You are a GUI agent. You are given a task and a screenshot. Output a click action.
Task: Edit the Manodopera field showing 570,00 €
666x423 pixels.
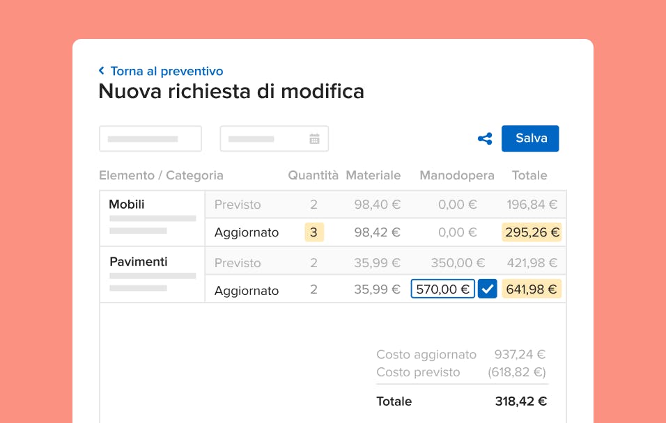442,289
